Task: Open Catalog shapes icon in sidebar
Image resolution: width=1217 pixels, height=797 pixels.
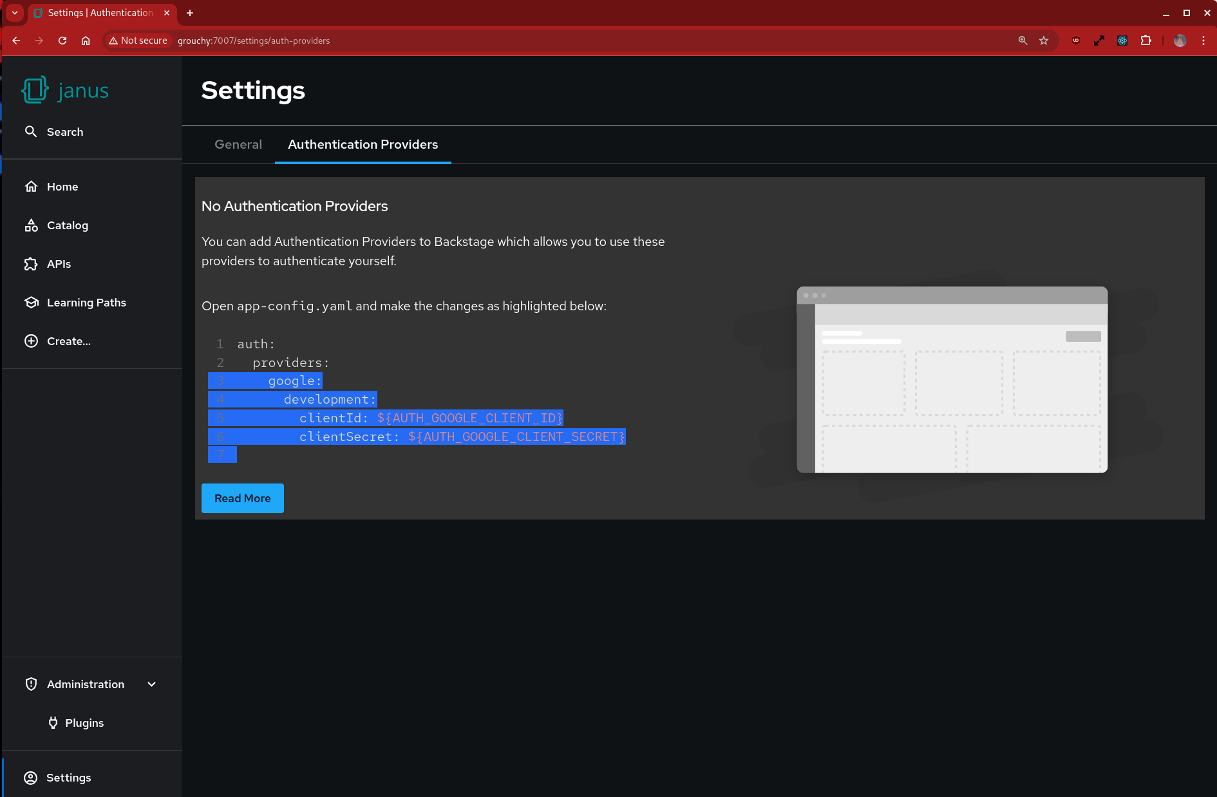Action: pos(31,225)
